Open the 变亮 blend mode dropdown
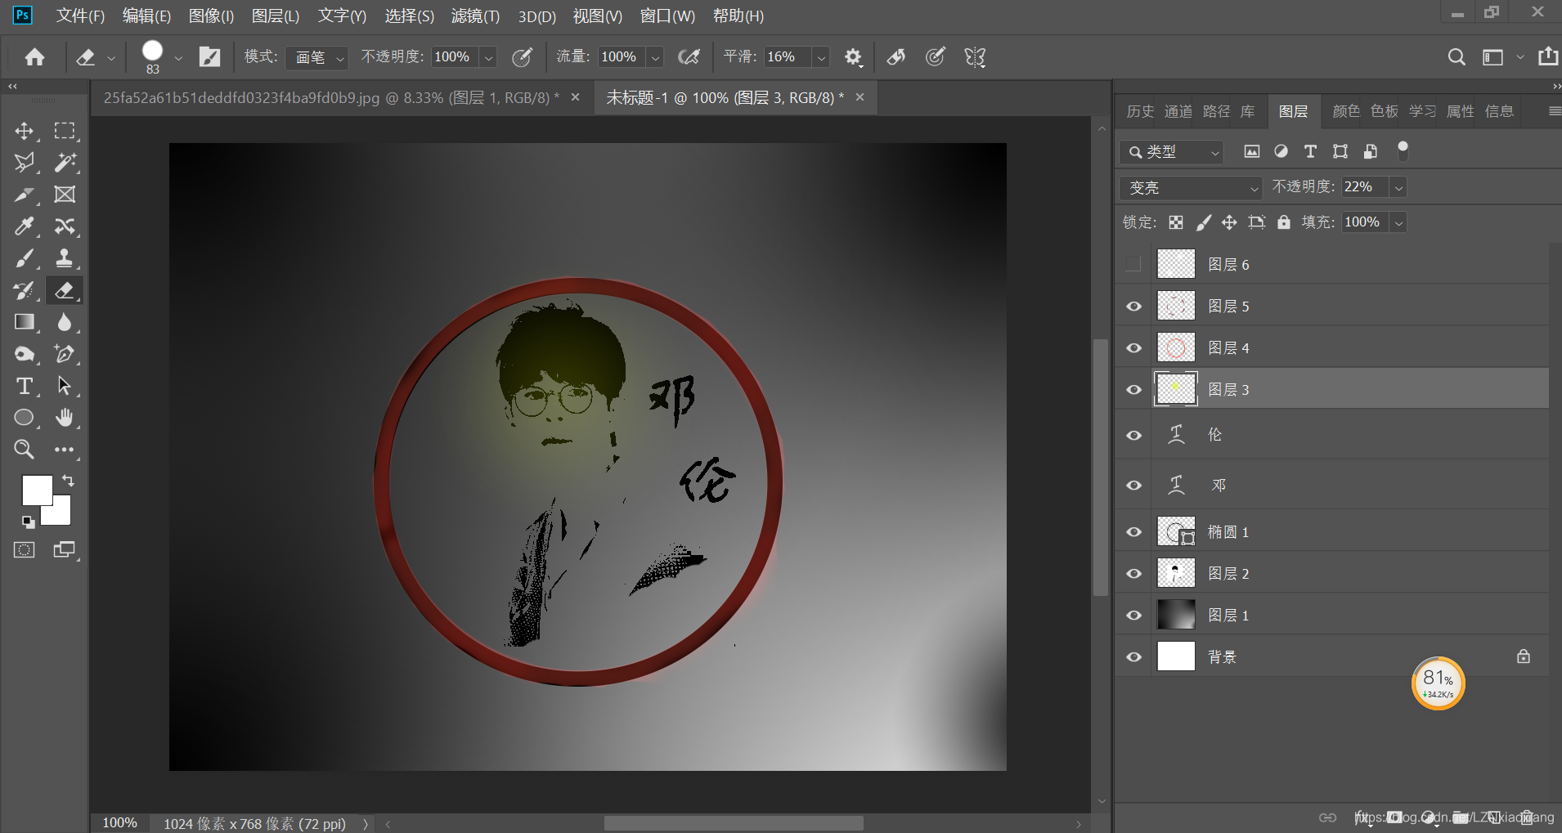 pos(1190,187)
